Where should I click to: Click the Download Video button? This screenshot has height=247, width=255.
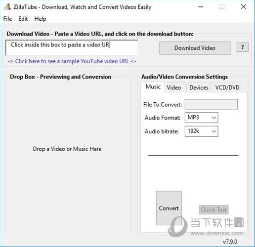(195, 48)
